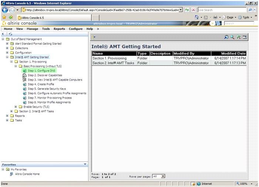This screenshot has width=259, height=187.
Task: Collapse Basic Provisioning (without TLS) node
Action: 16,66
